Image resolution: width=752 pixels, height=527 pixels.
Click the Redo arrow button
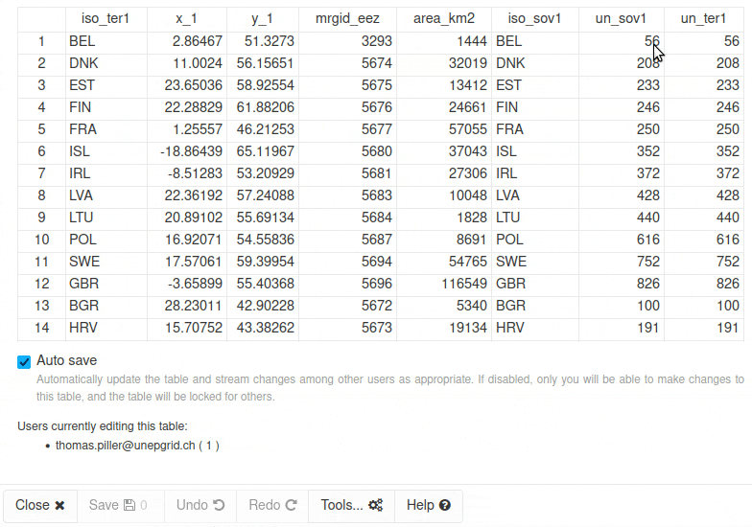coord(272,505)
